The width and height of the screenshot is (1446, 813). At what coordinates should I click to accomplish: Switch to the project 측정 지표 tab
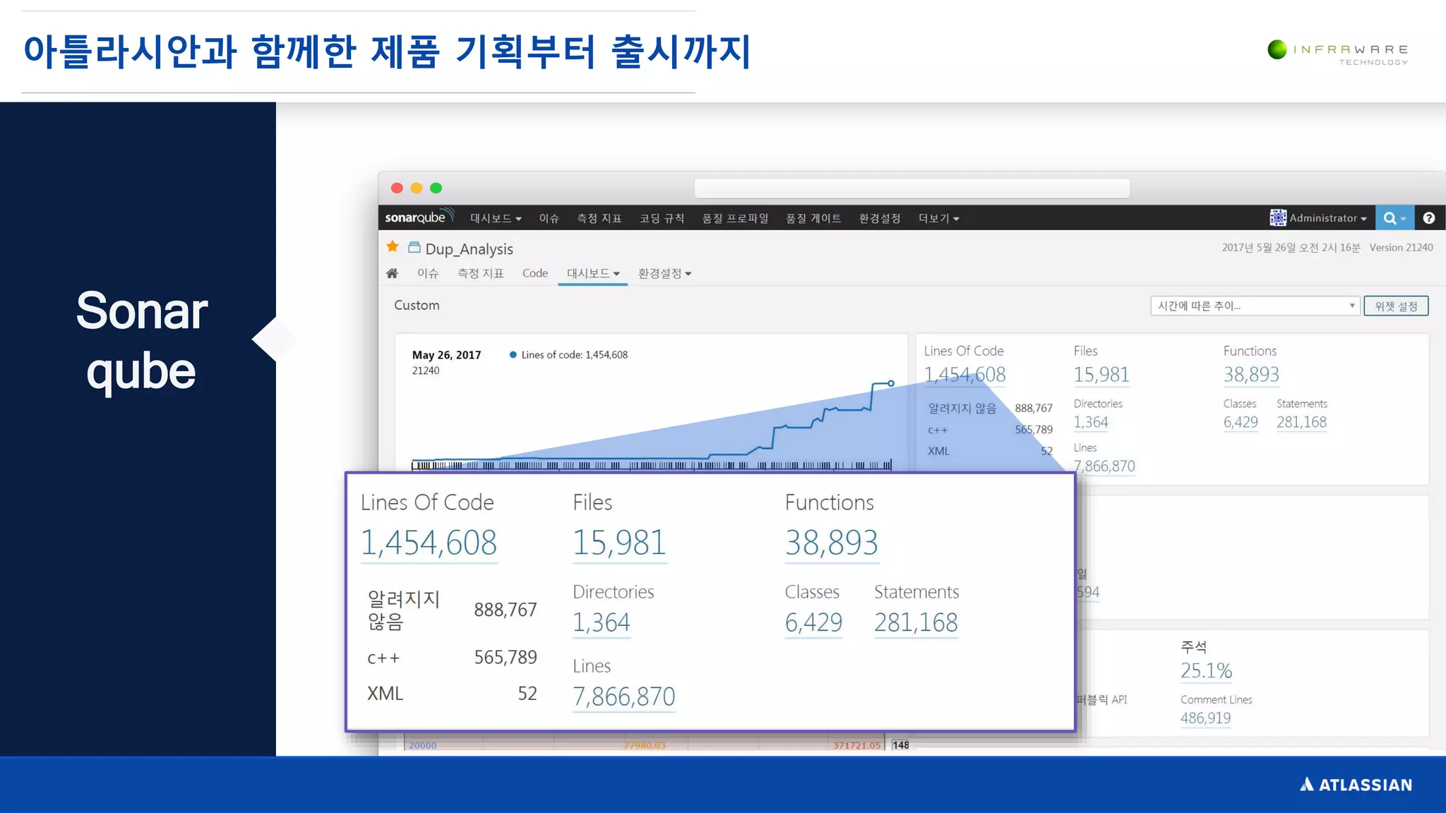(x=480, y=273)
